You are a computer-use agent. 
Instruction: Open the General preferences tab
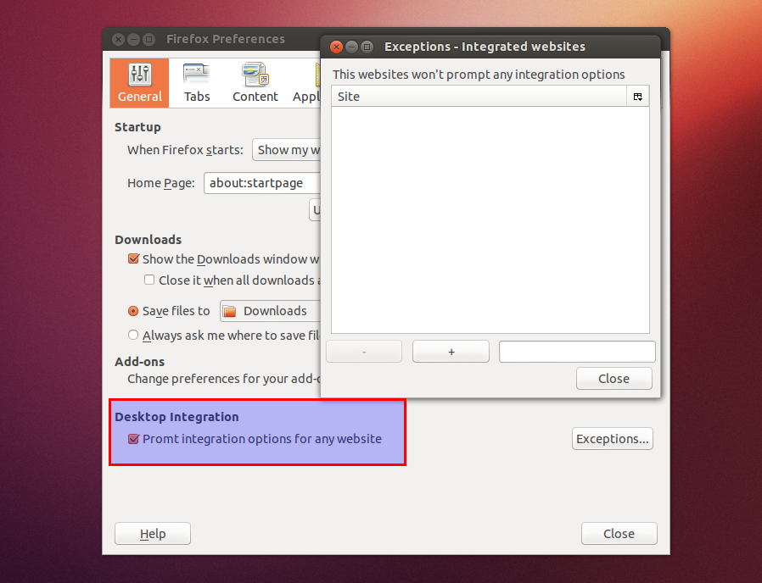coord(139,83)
